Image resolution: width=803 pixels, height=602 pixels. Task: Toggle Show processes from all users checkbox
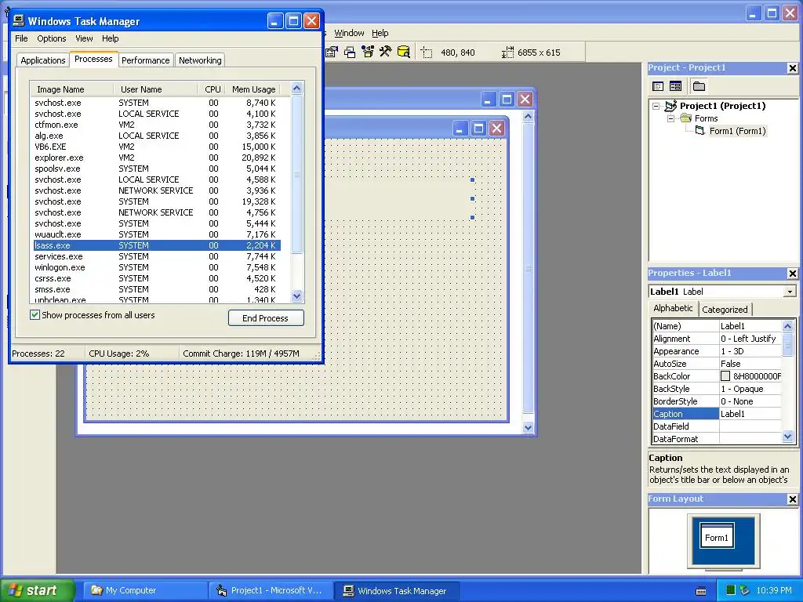point(35,315)
